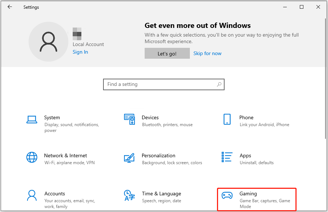Image resolution: width=328 pixels, height=212 pixels.
Task: Maximize the Settings window
Action: pyautogui.click(x=302, y=7)
